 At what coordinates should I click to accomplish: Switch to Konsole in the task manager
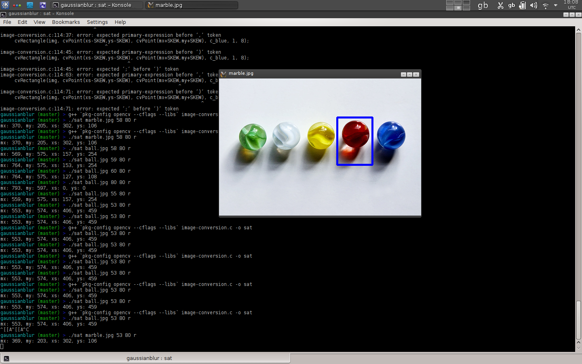[x=97, y=5]
